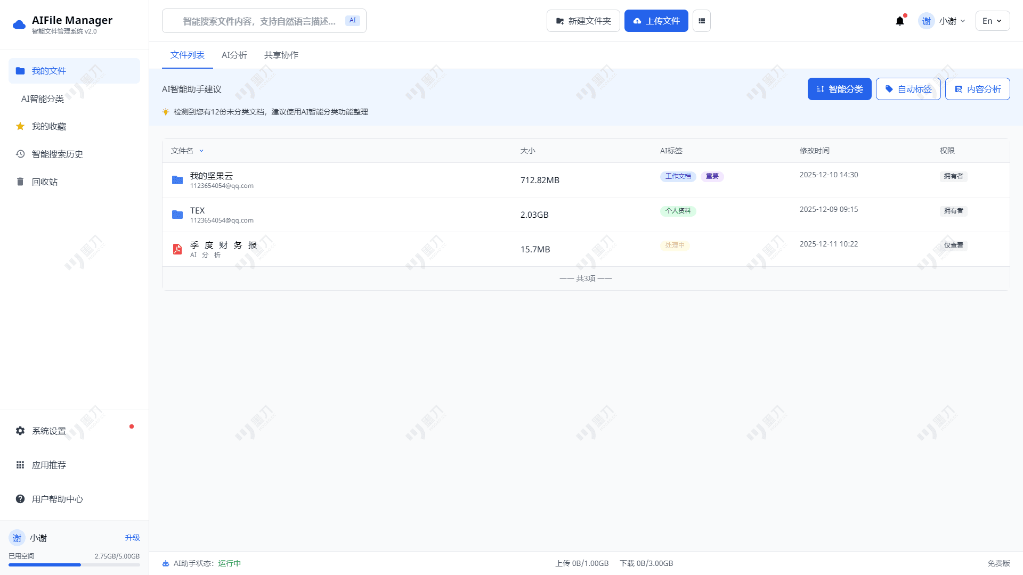Image resolution: width=1023 pixels, height=575 pixels.
Task: Click the AI badge in search box
Action: coord(352,20)
